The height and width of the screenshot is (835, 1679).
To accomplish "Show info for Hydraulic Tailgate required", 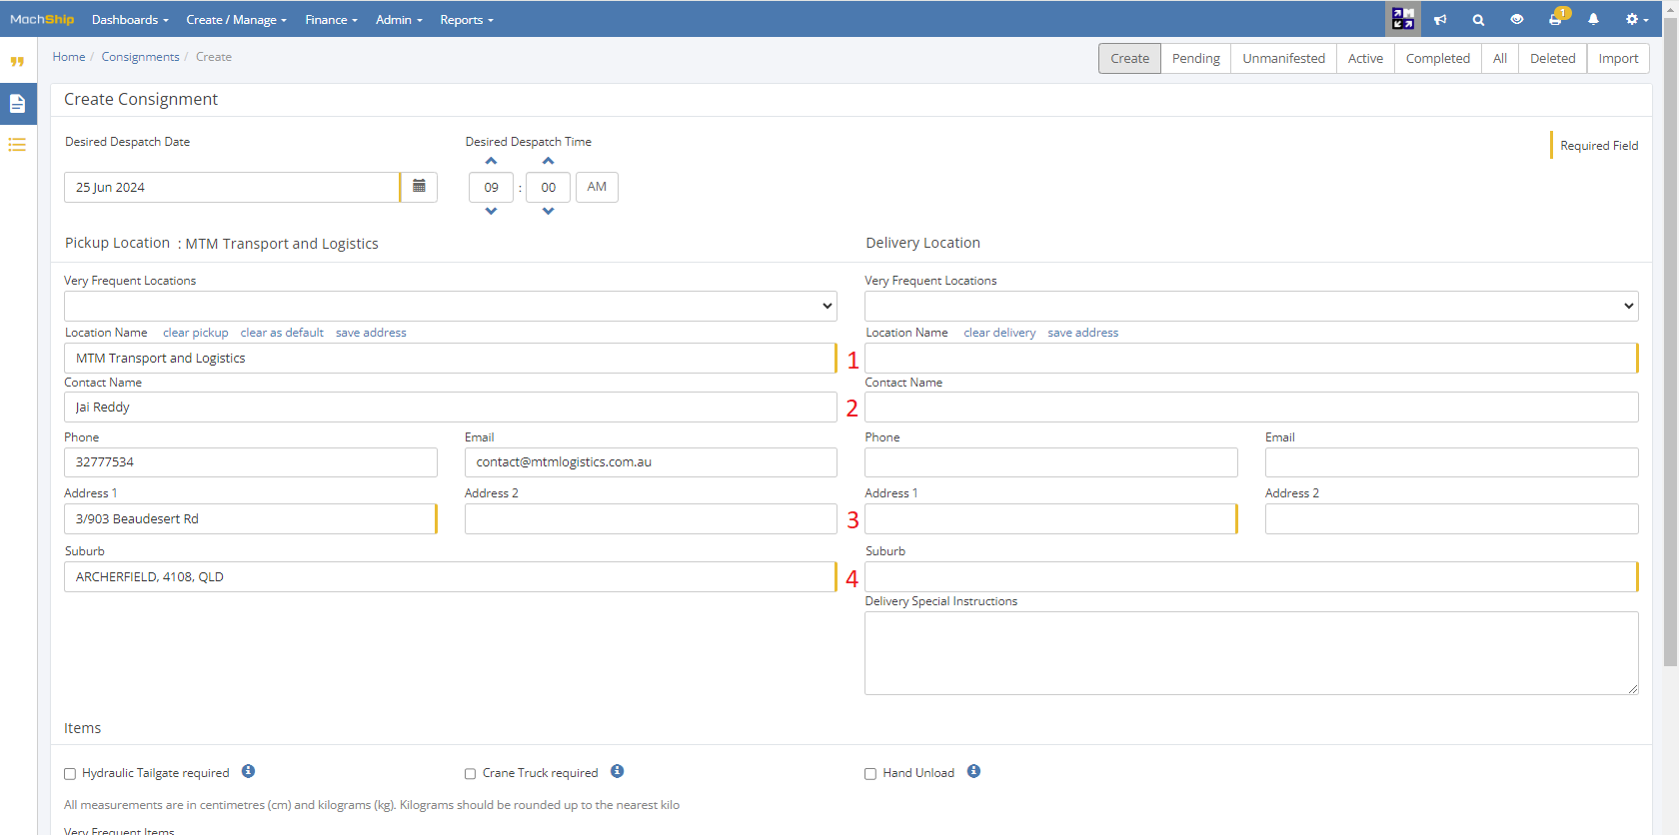I will [248, 771].
